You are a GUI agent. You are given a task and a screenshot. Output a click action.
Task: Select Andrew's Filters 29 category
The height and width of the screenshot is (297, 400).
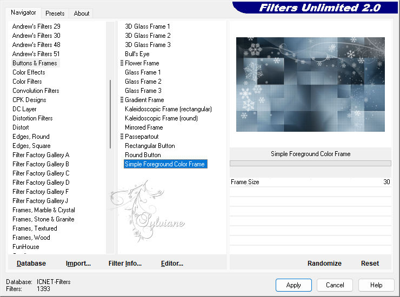coord(36,26)
